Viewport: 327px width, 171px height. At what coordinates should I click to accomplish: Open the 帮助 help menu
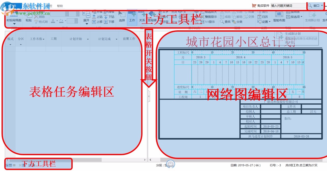tap(60, 6)
